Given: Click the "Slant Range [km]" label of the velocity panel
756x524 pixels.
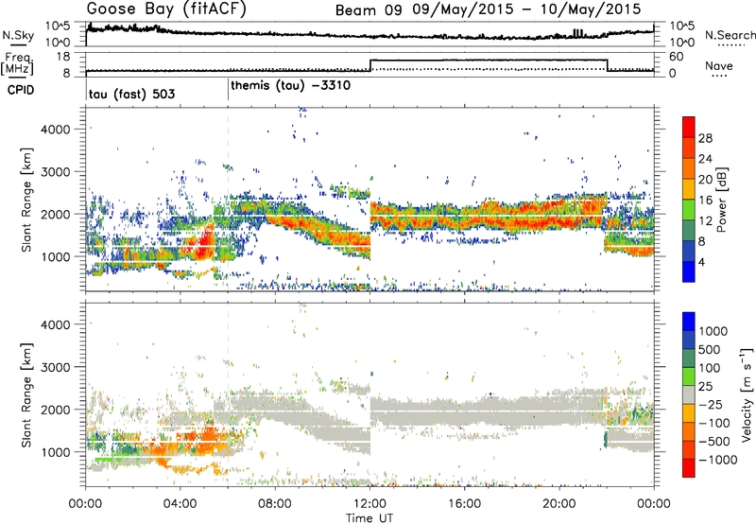Looking at the screenshot, I should point(27,394).
